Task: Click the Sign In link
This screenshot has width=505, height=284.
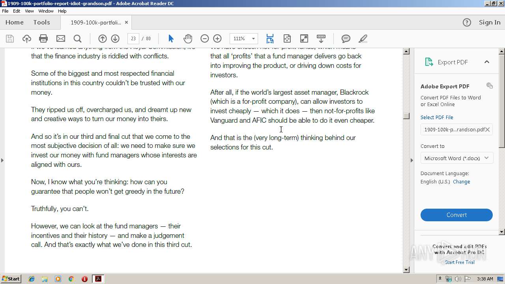Action: 490,22
